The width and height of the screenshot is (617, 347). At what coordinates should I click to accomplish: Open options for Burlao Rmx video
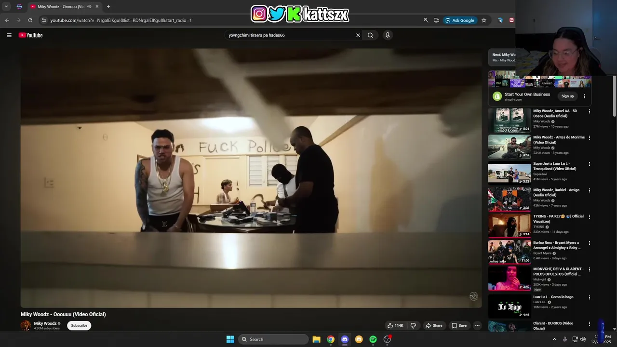[589, 243]
